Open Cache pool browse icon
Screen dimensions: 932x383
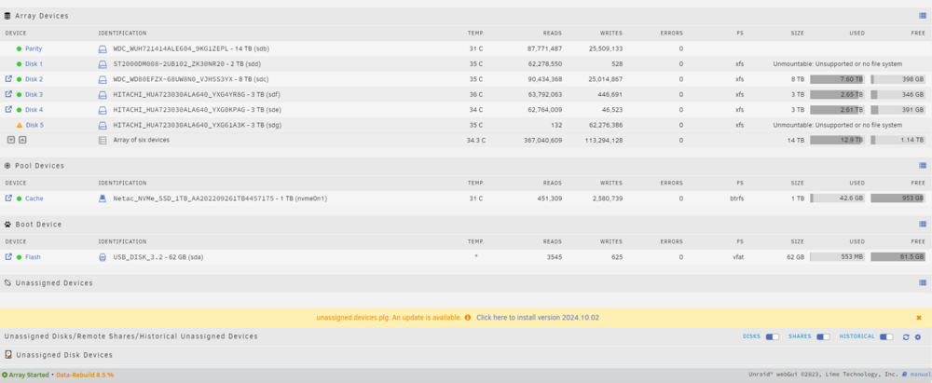pos(8,198)
